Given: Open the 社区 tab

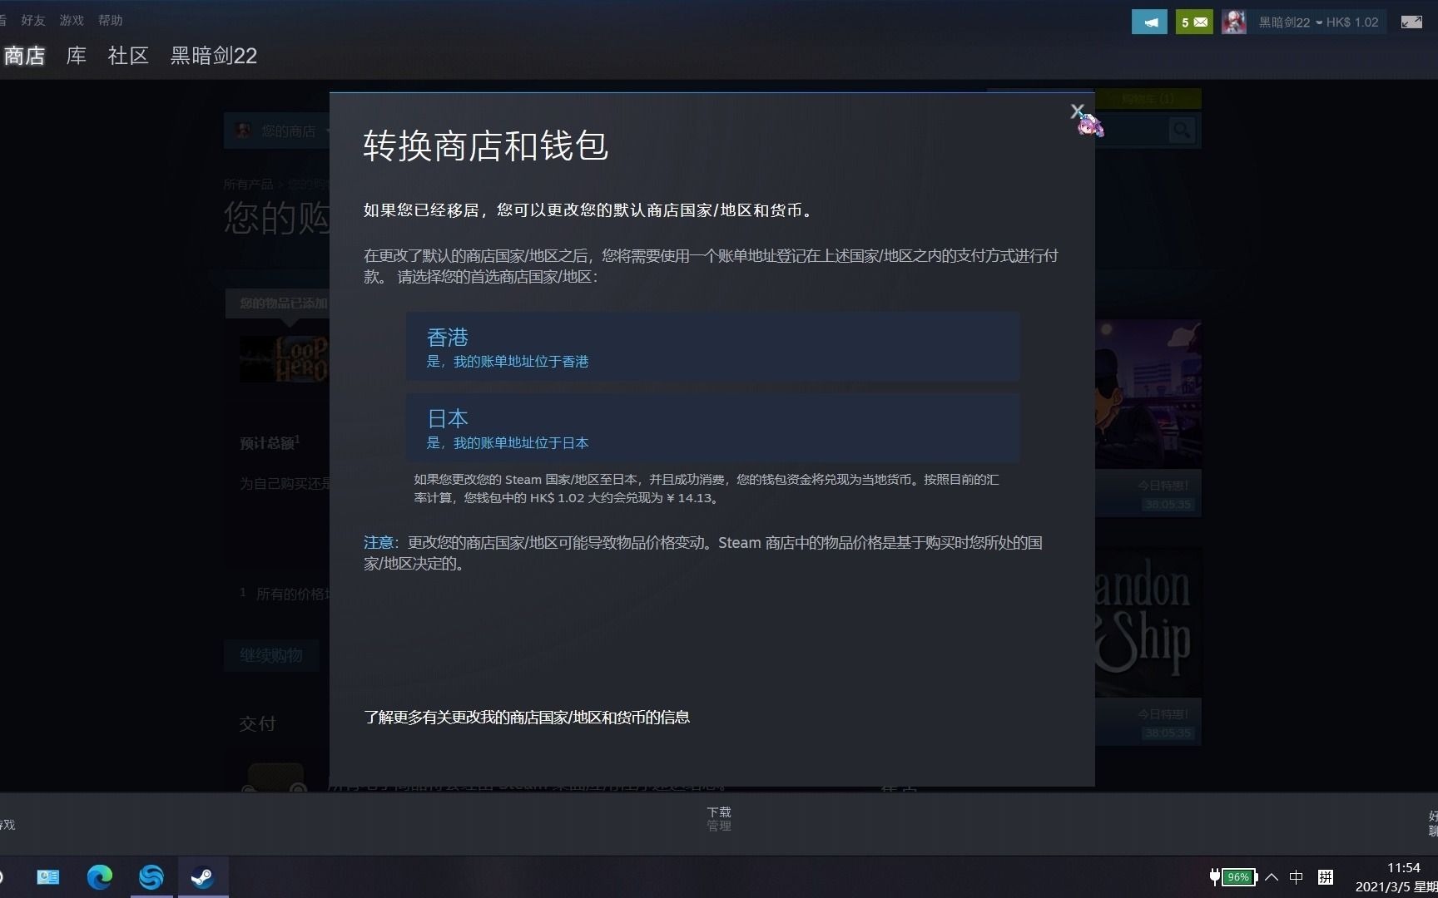Looking at the screenshot, I should click(x=128, y=56).
